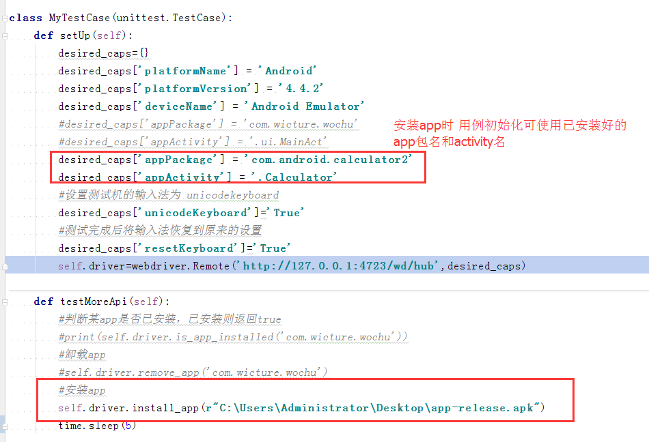The width and height of the screenshot is (649, 442).
Task: Click the 'def testMoreApi(self):' line
Action: [x=102, y=301]
